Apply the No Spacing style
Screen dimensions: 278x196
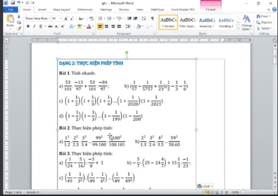click(x=187, y=22)
